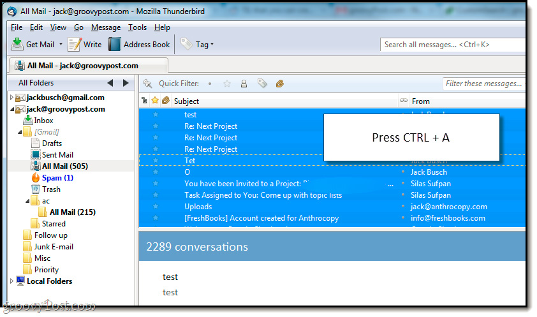The width and height of the screenshot is (537, 317).
Task: Toggle the starred quick filter
Action: pyautogui.click(x=226, y=84)
